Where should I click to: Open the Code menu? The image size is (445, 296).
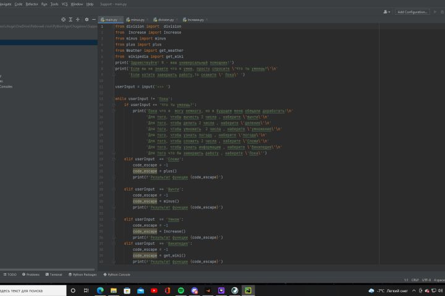(19, 4)
